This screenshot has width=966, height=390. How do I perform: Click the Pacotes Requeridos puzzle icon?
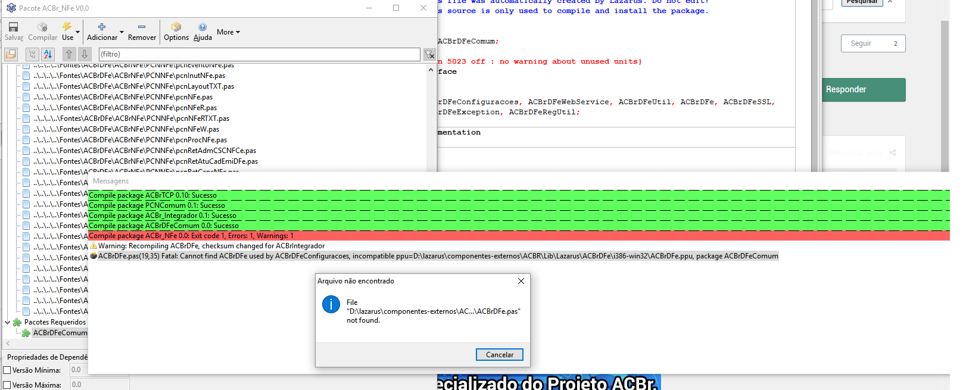[17, 322]
